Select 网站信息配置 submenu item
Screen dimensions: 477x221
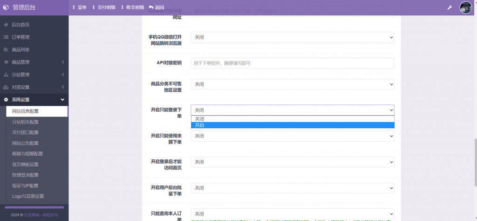point(37,111)
